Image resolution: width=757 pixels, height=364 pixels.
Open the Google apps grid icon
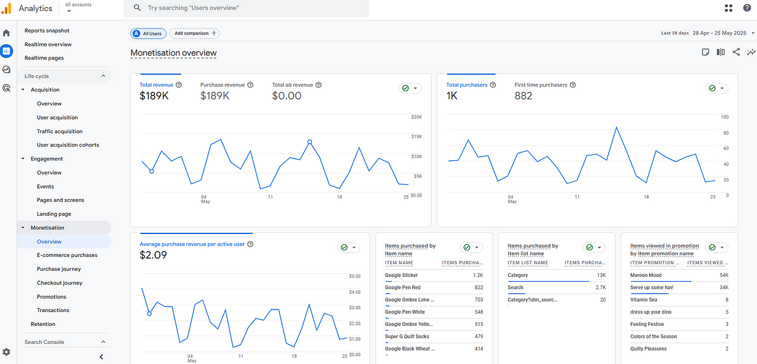click(729, 8)
